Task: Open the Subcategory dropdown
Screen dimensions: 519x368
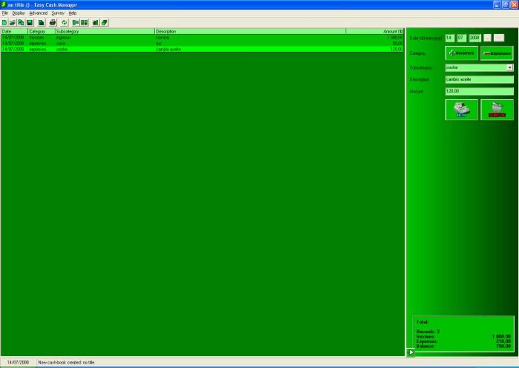Action: [510, 67]
